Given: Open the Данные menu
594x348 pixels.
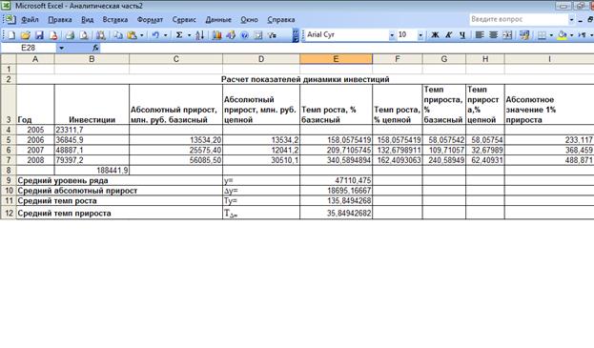Looking at the screenshot, I should 218,20.
